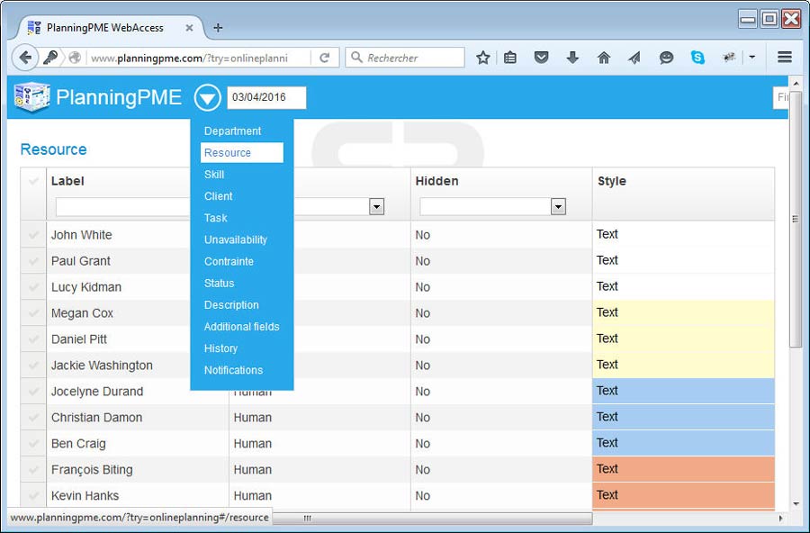Open the extension dropdown arrow in toolbar
Viewport: 810px width, 533px height.
752,58
